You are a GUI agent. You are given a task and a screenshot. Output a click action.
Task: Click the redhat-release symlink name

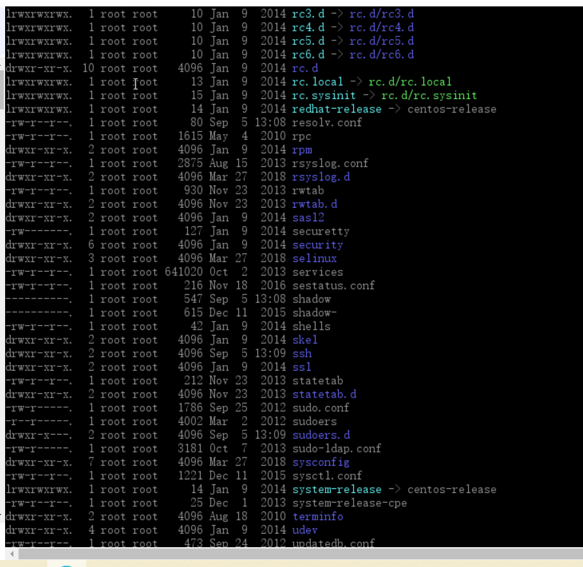(337, 109)
